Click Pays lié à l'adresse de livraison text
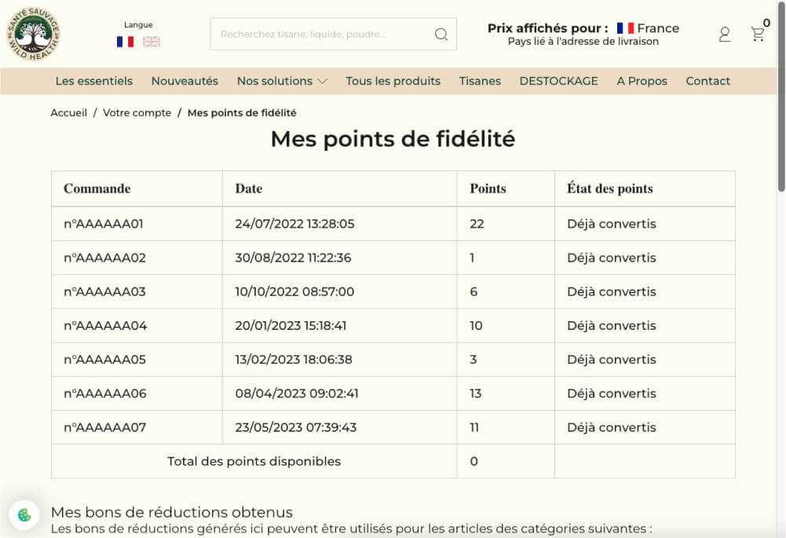Image resolution: width=786 pixels, height=538 pixels. pyautogui.click(x=583, y=42)
